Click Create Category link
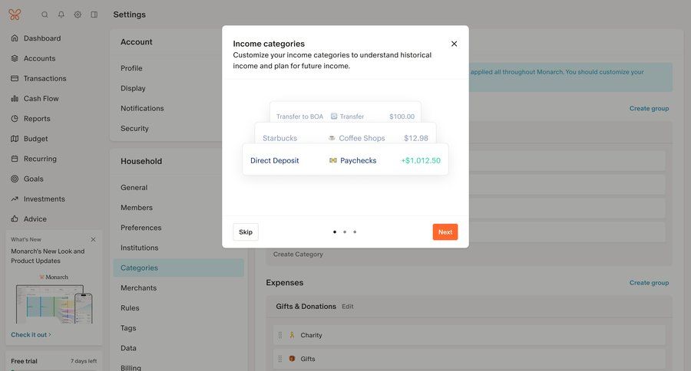This screenshot has width=691, height=371. tap(298, 254)
